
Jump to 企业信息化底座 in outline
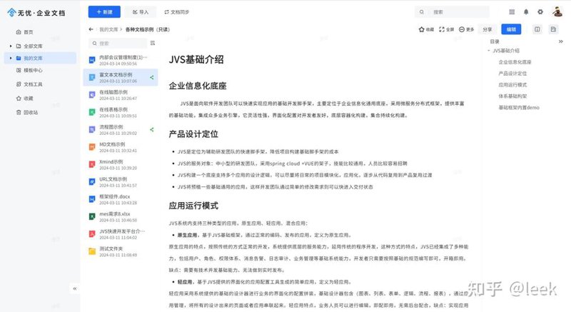pos(515,62)
